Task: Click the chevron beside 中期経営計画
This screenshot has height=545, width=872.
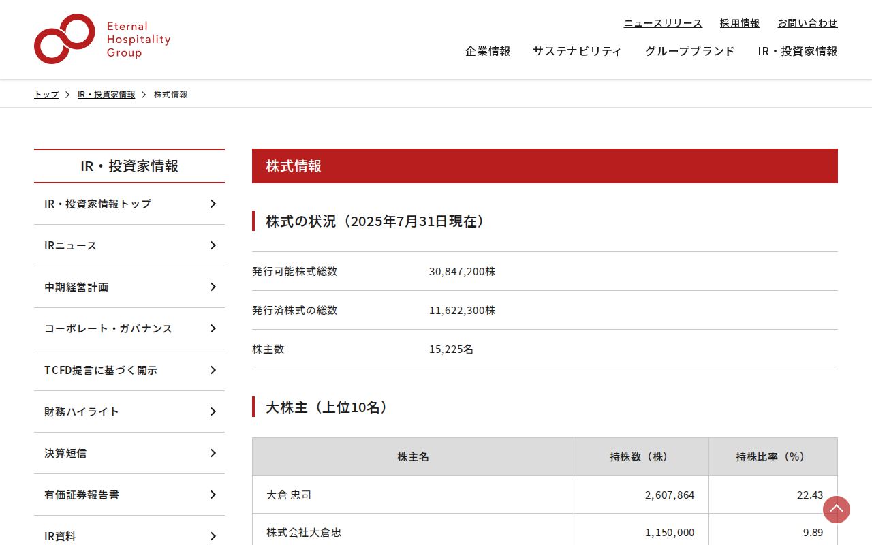Action: pos(213,287)
